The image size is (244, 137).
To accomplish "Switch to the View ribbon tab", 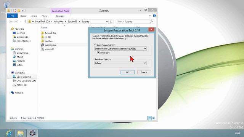I will coord(45,16).
